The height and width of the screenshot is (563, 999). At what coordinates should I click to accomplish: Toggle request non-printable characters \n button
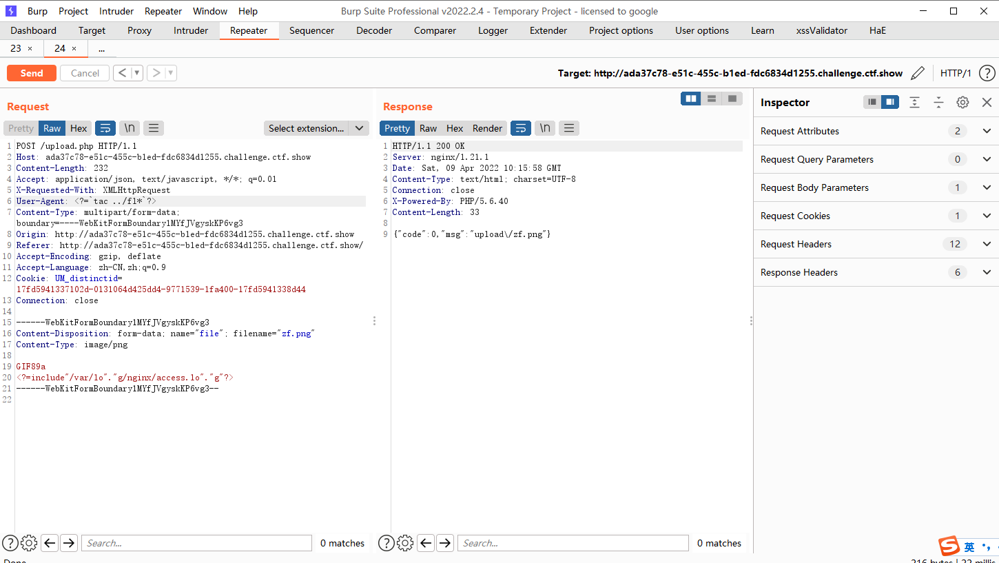[130, 128]
